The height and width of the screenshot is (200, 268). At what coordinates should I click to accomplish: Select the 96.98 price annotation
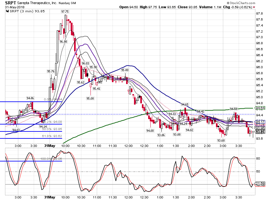[63, 41]
